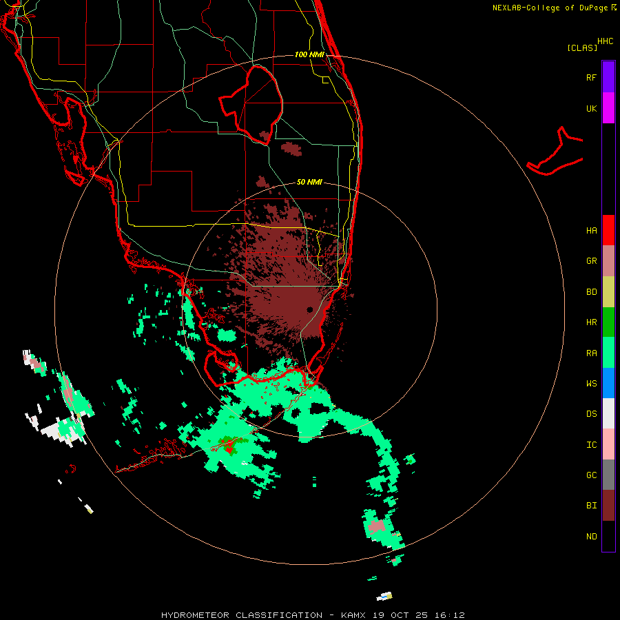Select the brown BI biological swatch
This screenshot has height=620, width=620.
pyautogui.click(x=608, y=506)
